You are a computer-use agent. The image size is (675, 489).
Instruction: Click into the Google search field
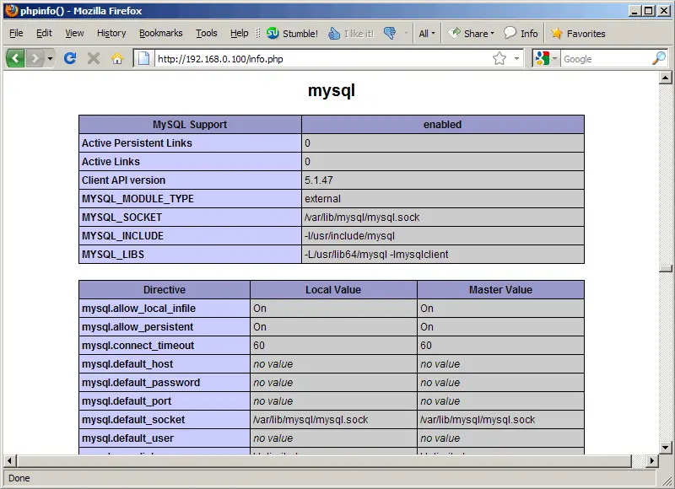(x=606, y=59)
